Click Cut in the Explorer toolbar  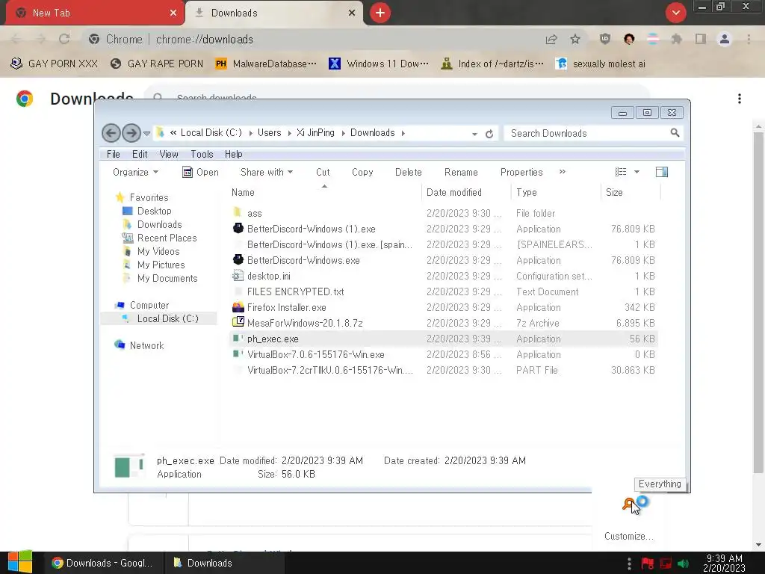323,173
